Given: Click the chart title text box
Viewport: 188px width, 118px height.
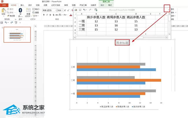Looking at the screenshot, I should tap(122, 43).
